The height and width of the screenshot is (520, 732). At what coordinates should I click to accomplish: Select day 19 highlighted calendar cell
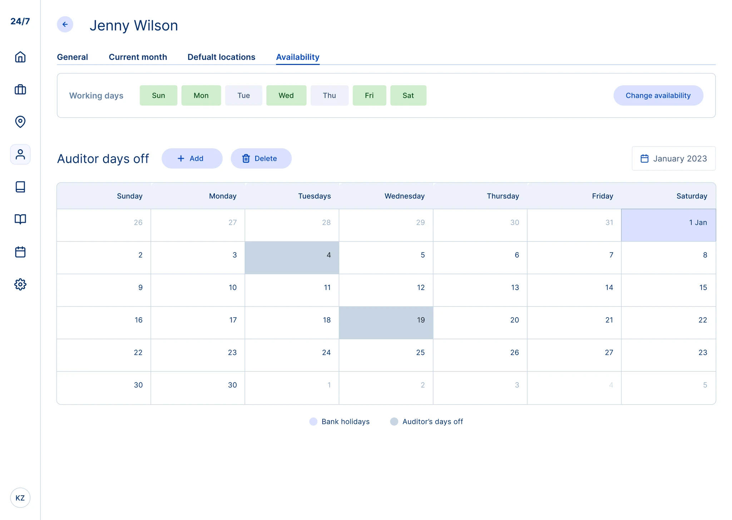point(386,322)
